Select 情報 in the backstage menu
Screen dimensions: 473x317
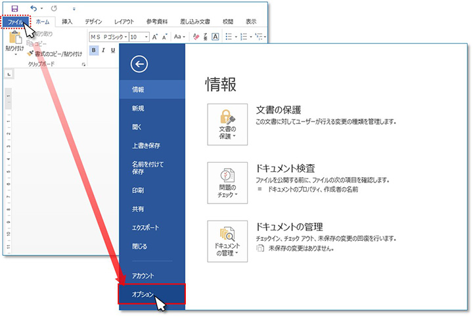[x=152, y=89]
